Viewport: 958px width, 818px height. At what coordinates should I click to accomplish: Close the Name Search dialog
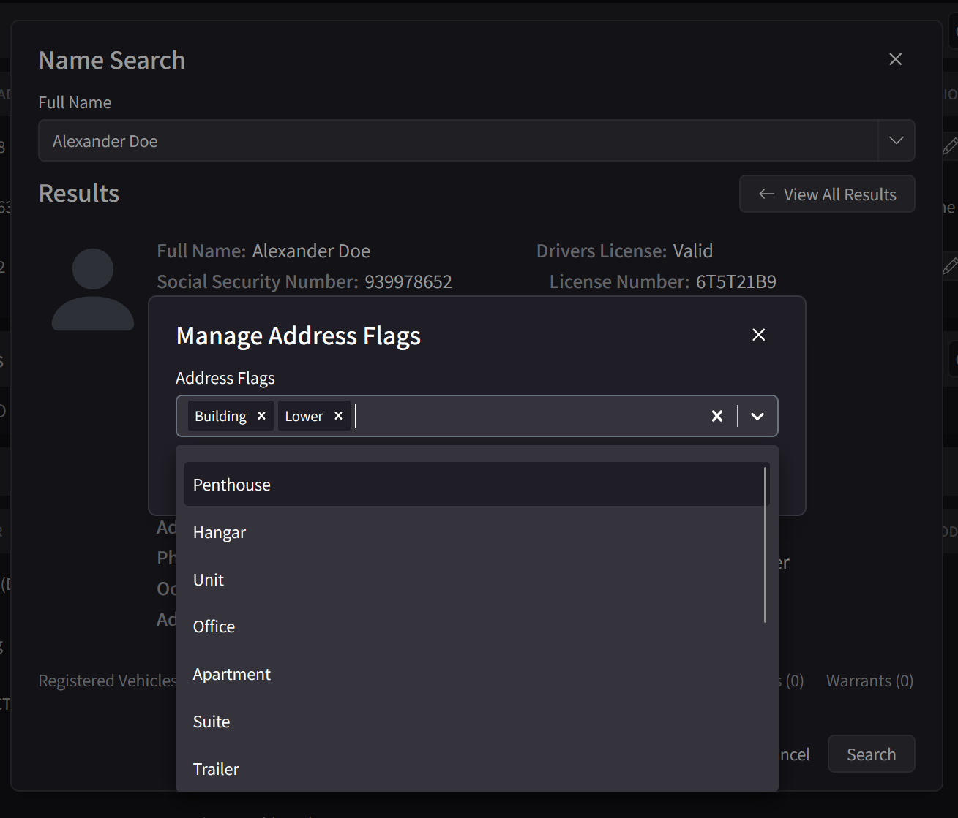[895, 58]
